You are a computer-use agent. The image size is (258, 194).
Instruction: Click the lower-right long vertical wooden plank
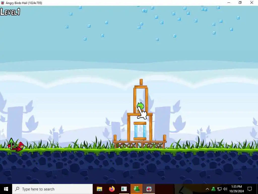[x=151, y=128]
